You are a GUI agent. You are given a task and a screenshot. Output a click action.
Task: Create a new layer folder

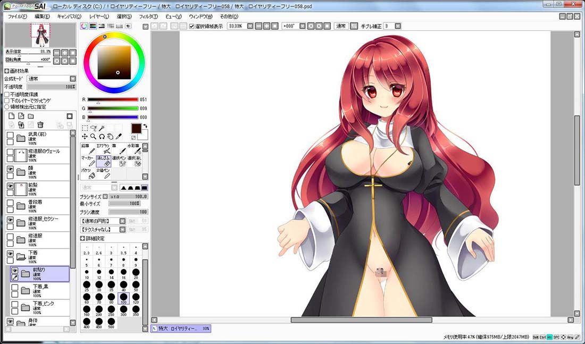[31, 116]
